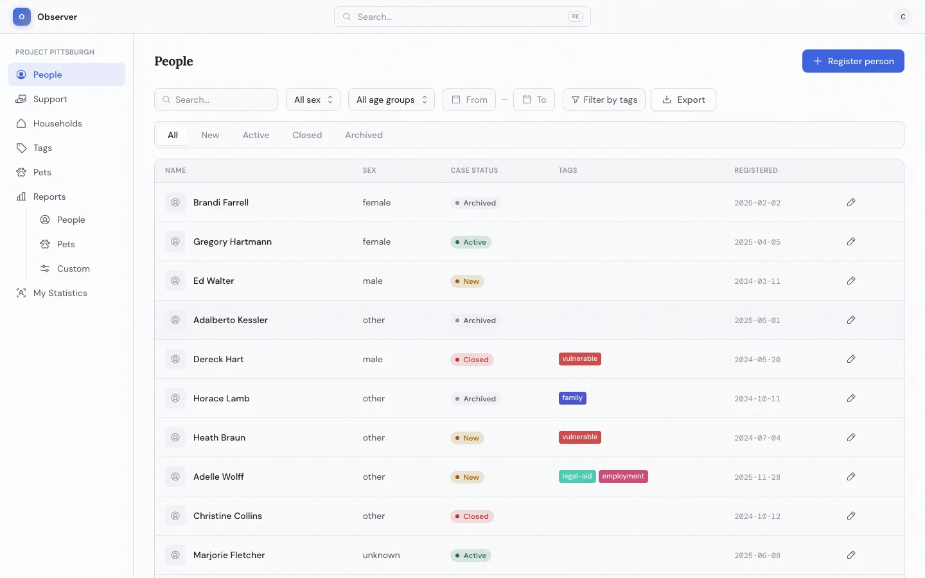The width and height of the screenshot is (925, 578).
Task: Click Adelle Wolff's employment tag
Action: [623, 477]
